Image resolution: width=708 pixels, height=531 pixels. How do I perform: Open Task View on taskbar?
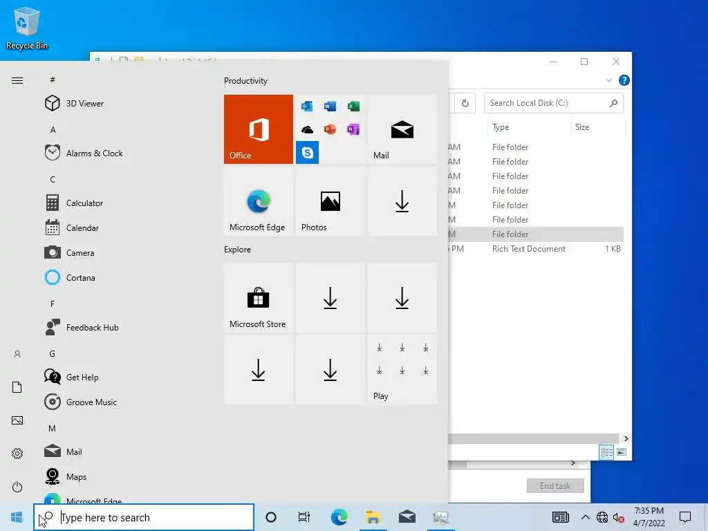[x=304, y=517]
